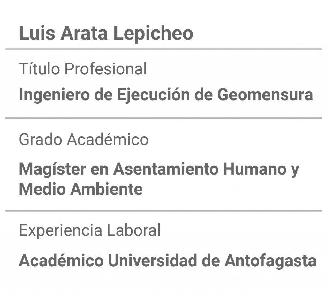Screen dimensions: 327x294
Task: Click the divider line below the name
Action: coord(163,49)
